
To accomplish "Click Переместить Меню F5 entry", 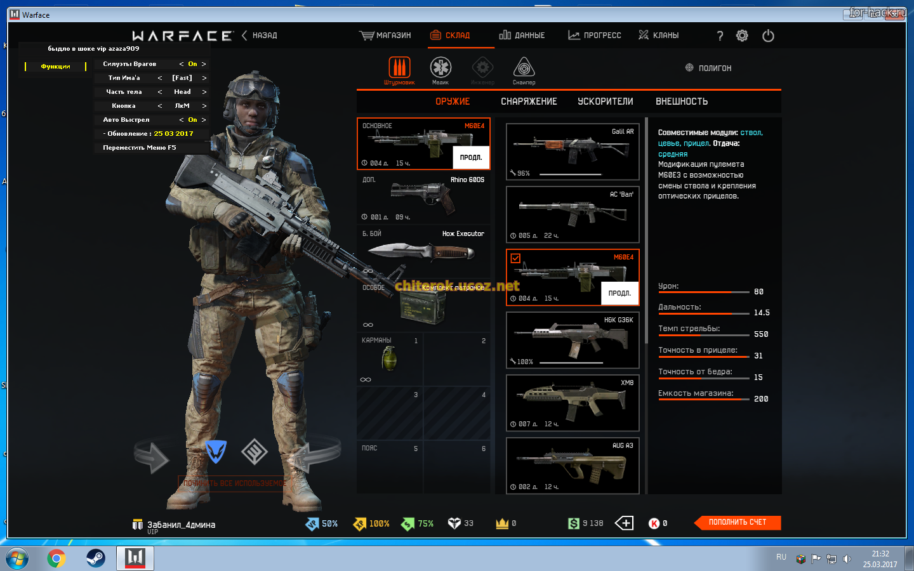I will [140, 148].
